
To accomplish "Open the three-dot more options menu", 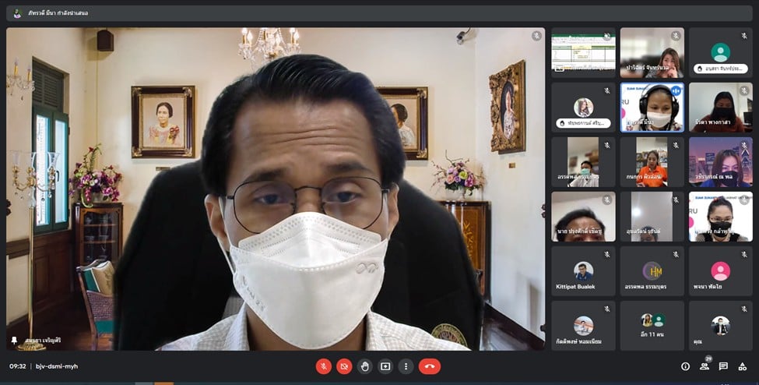I will tap(406, 366).
